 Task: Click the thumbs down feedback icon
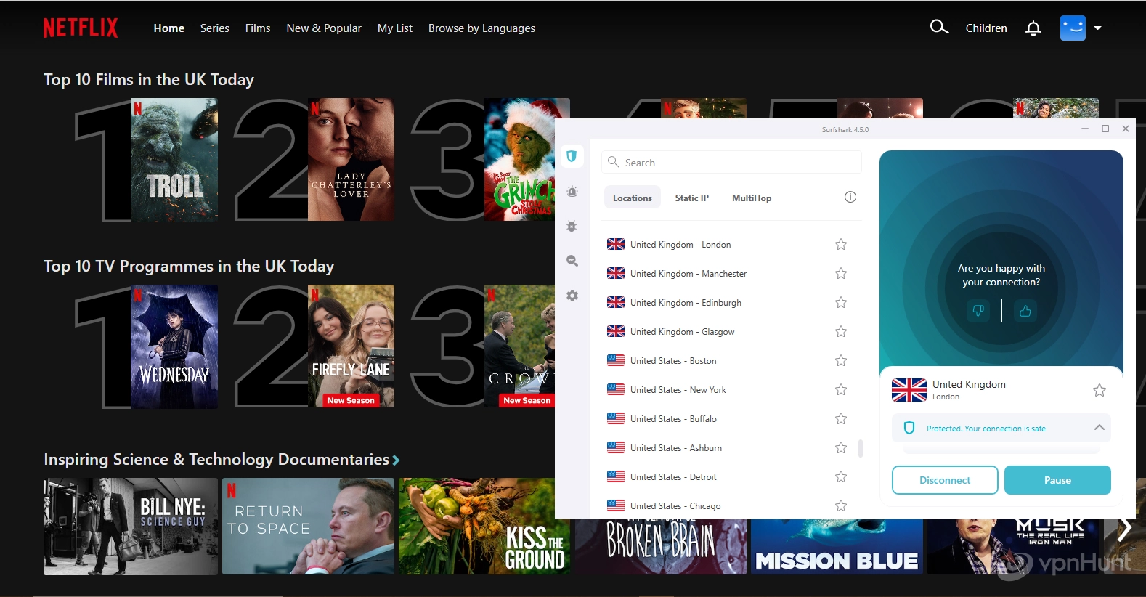pos(978,311)
